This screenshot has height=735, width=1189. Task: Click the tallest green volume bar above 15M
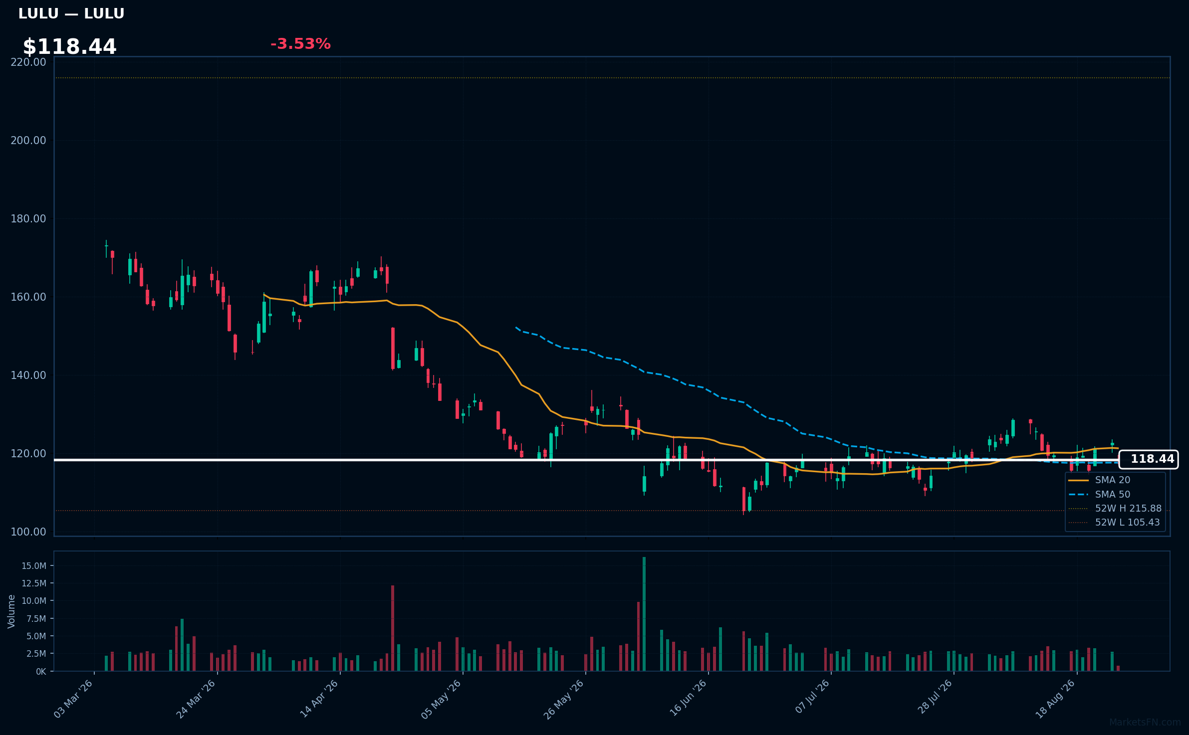[x=644, y=614]
